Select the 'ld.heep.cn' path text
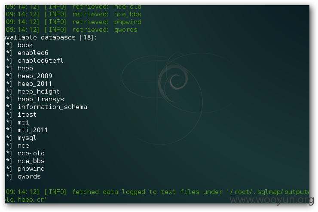This screenshot has width=318, height=212. (x=26, y=200)
